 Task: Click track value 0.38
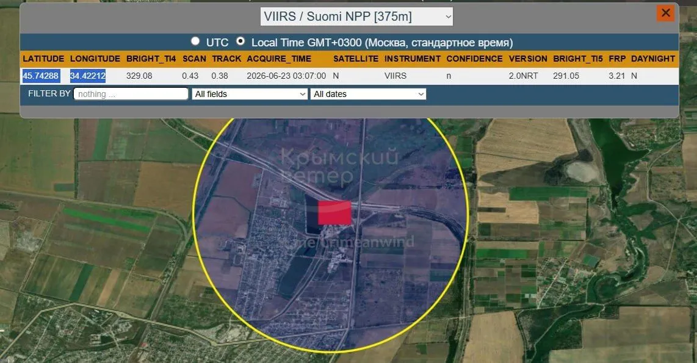click(x=220, y=76)
